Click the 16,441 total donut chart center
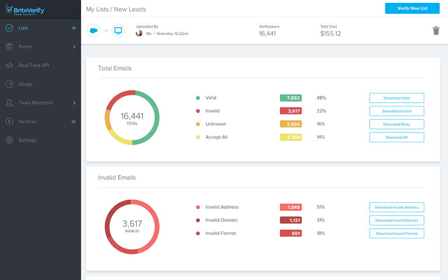The image size is (448, 280). (x=132, y=118)
